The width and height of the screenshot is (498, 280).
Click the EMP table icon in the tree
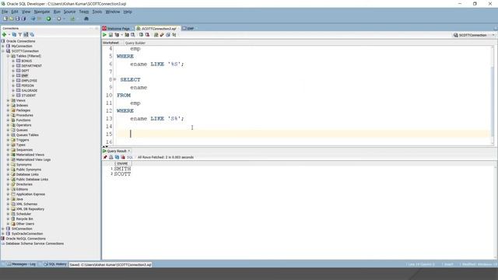tap(19, 75)
